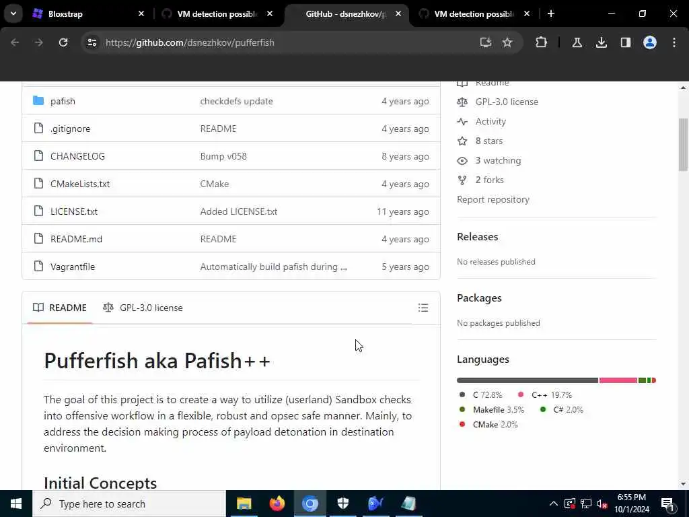Open the 'Added LICENSE.txt' commit message

[x=239, y=211]
